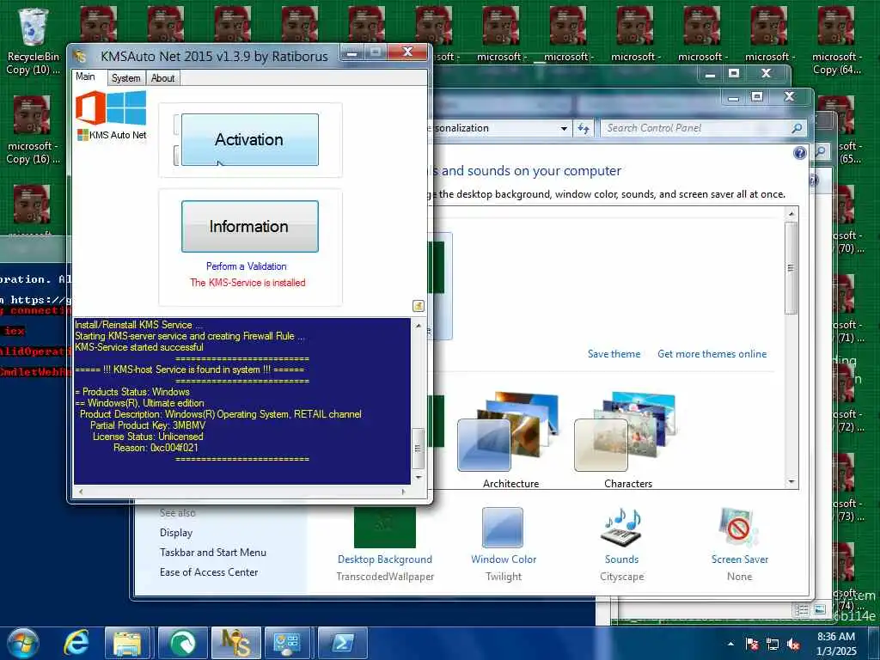Viewport: 880px width, 660px height.
Task: Select the Recycle Bin Copy (10) desktop icon
Action: [33, 40]
